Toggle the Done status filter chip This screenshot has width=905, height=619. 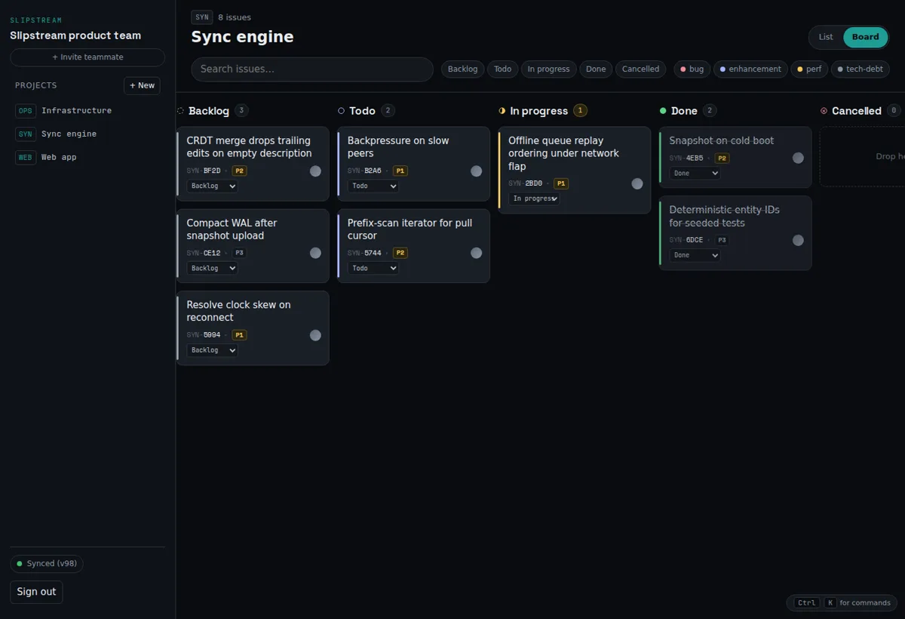tap(596, 69)
